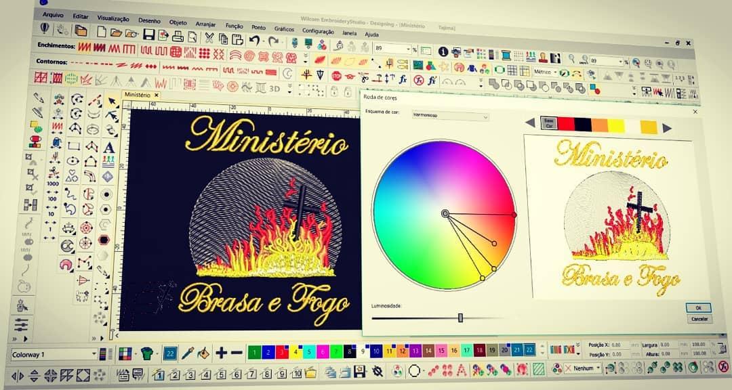Click the print icon
732x390 pixels.
(x=178, y=36)
